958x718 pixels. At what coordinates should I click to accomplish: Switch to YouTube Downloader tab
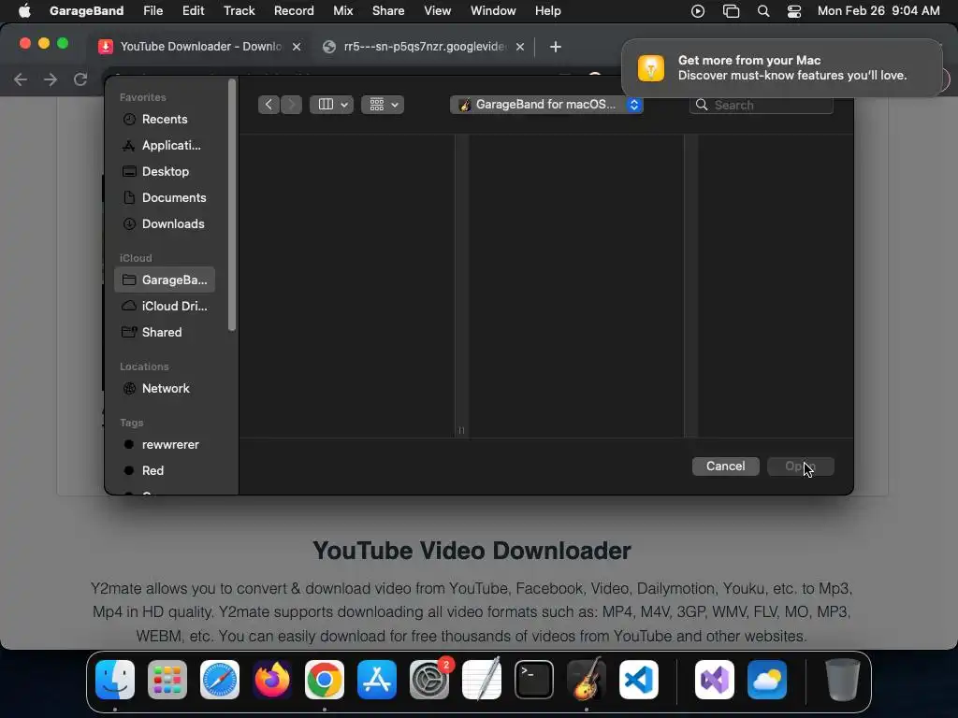[x=200, y=47]
